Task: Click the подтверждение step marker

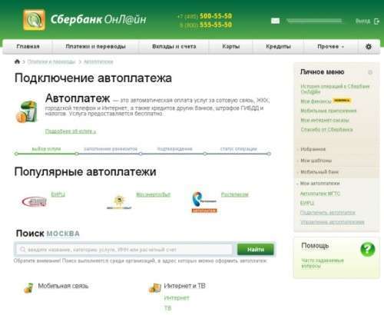Action: coord(174,149)
